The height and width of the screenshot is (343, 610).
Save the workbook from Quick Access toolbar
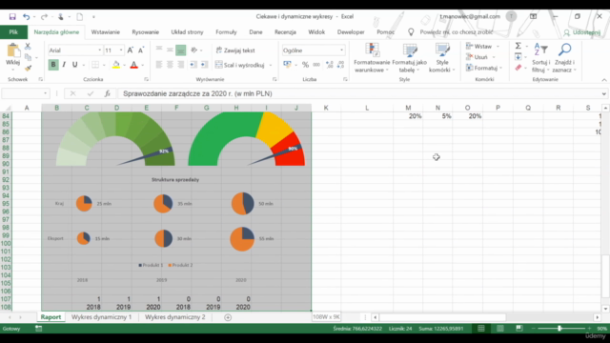tap(12, 17)
